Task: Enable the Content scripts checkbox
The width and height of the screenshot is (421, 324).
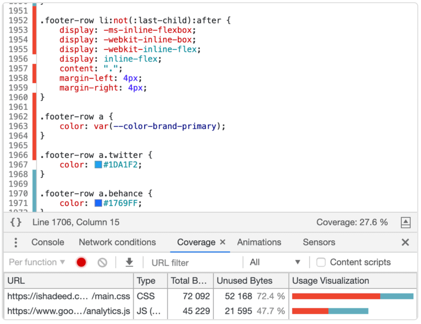Action: pyautogui.click(x=321, y=262)
